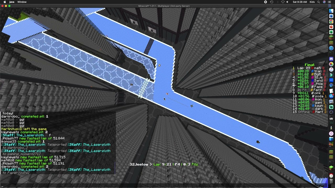Click chat line 'new fastest lap of 51.715'
The height and width of the screenshot is (188, 335).
point(43,157)
